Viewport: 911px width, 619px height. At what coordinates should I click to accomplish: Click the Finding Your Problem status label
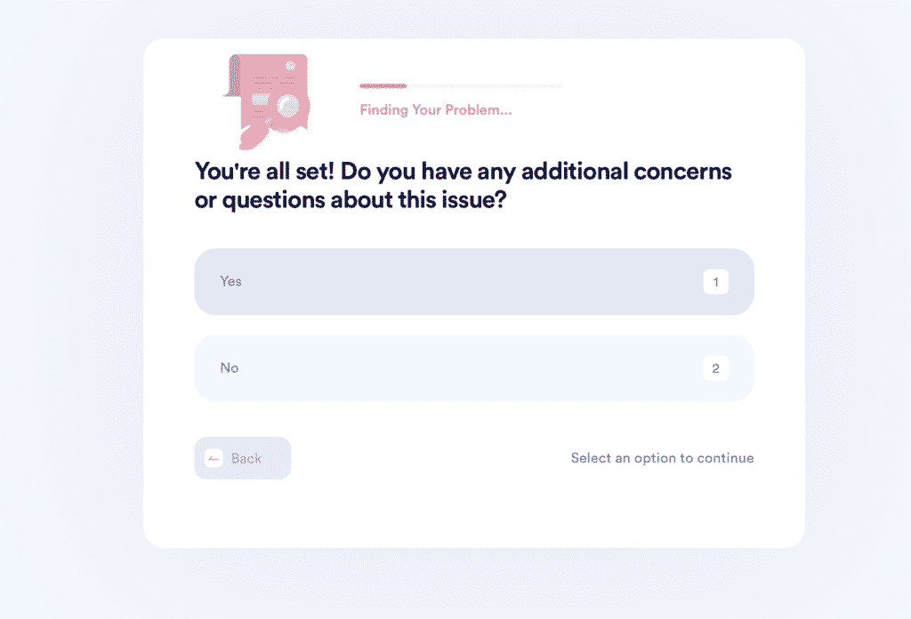pos(436,109)
